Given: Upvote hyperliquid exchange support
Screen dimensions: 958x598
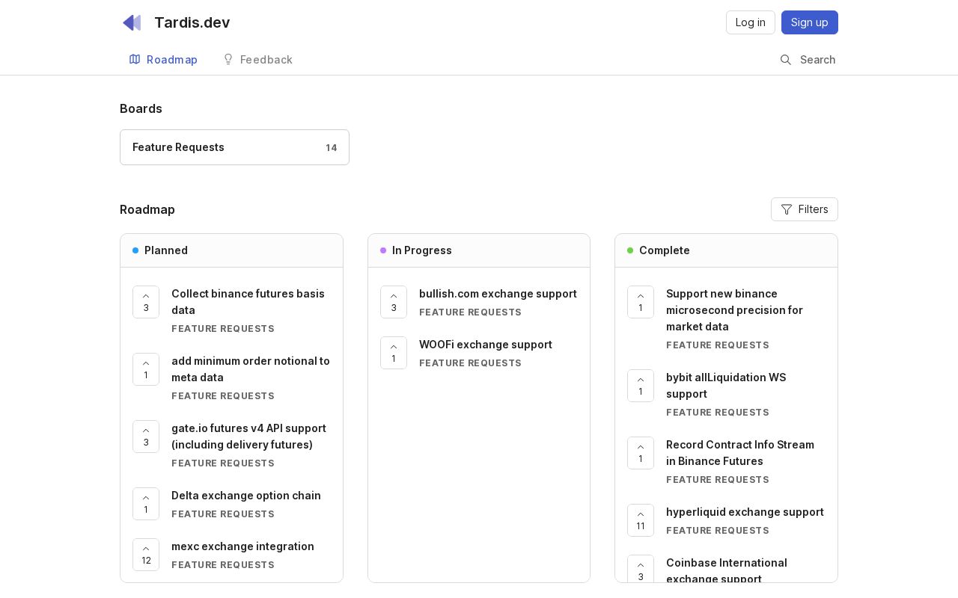Looking at the screenshot, I should click(641, 520).
